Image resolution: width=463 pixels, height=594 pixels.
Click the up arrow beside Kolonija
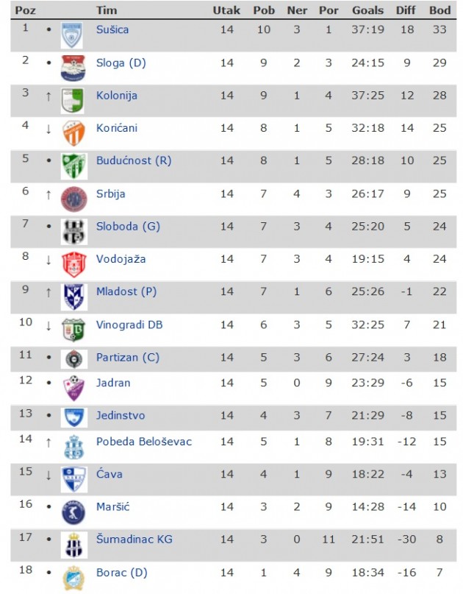click(49, 96)
